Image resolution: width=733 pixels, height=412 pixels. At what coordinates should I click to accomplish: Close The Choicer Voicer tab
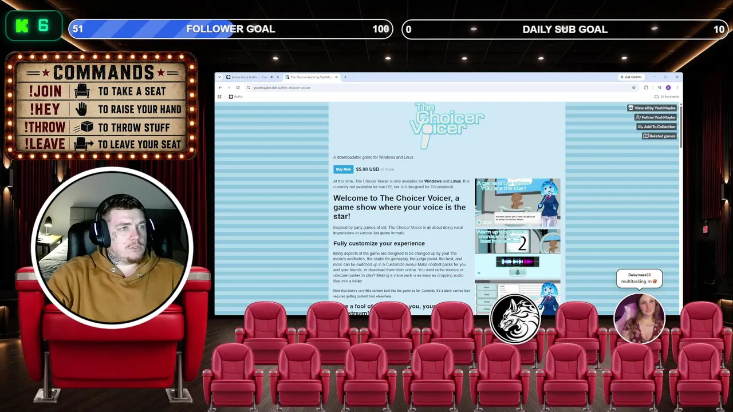[337, 77]
